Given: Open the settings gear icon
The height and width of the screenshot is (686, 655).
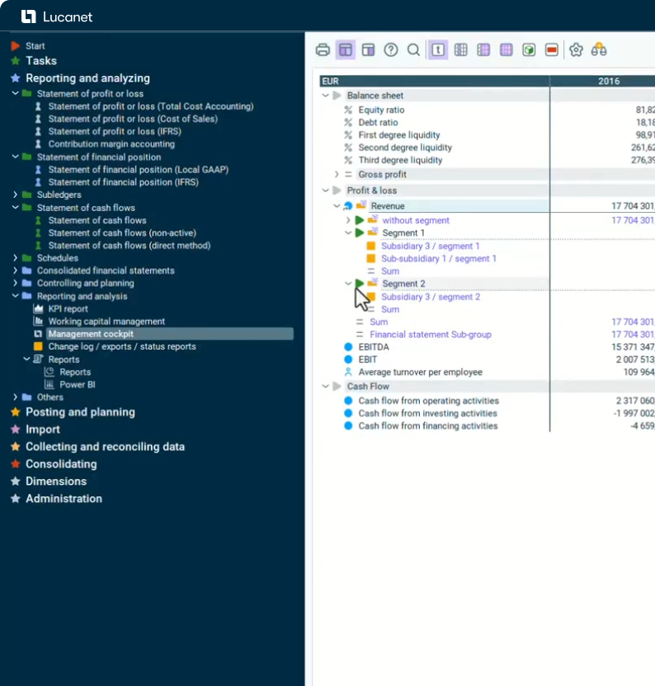Looking at the screenshot, I should coord(576,50).
